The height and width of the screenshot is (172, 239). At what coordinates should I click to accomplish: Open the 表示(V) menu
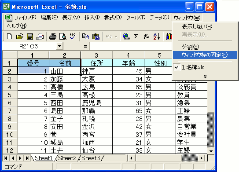pos(71,18)
